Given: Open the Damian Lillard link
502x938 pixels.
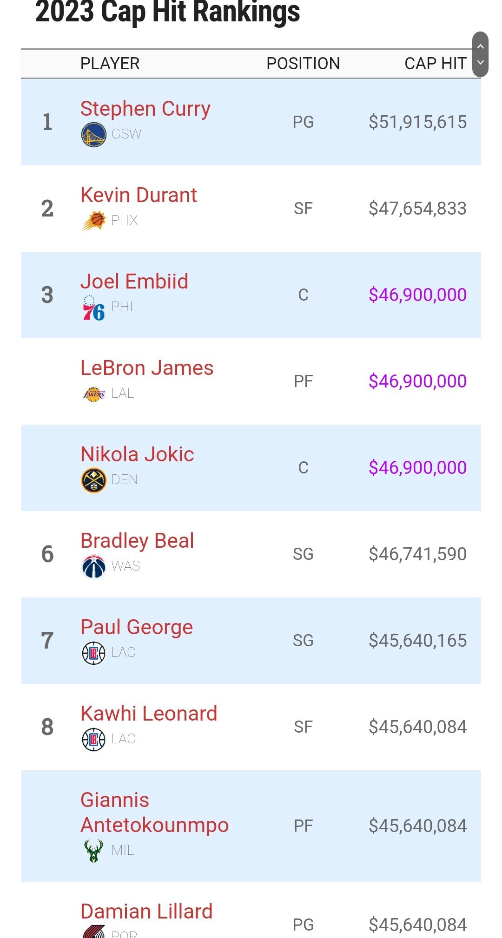Looking at the screenshot, I should coord(146,912).
